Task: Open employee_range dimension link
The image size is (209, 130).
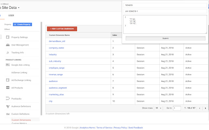Action: coord(56,68)
